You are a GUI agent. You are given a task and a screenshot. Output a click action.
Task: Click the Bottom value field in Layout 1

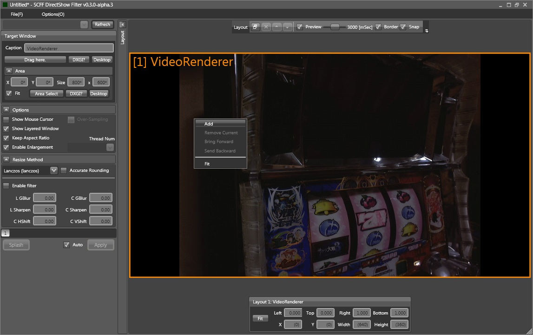coord(399,313)
